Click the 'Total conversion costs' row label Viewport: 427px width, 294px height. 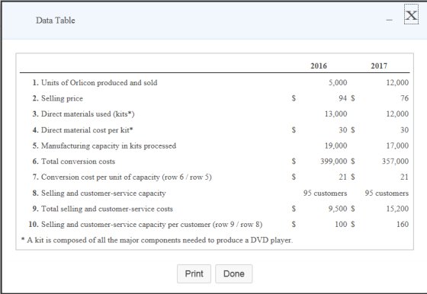[x=78, y=161]
